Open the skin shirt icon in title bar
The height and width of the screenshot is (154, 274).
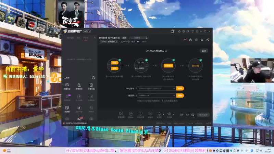192,31
